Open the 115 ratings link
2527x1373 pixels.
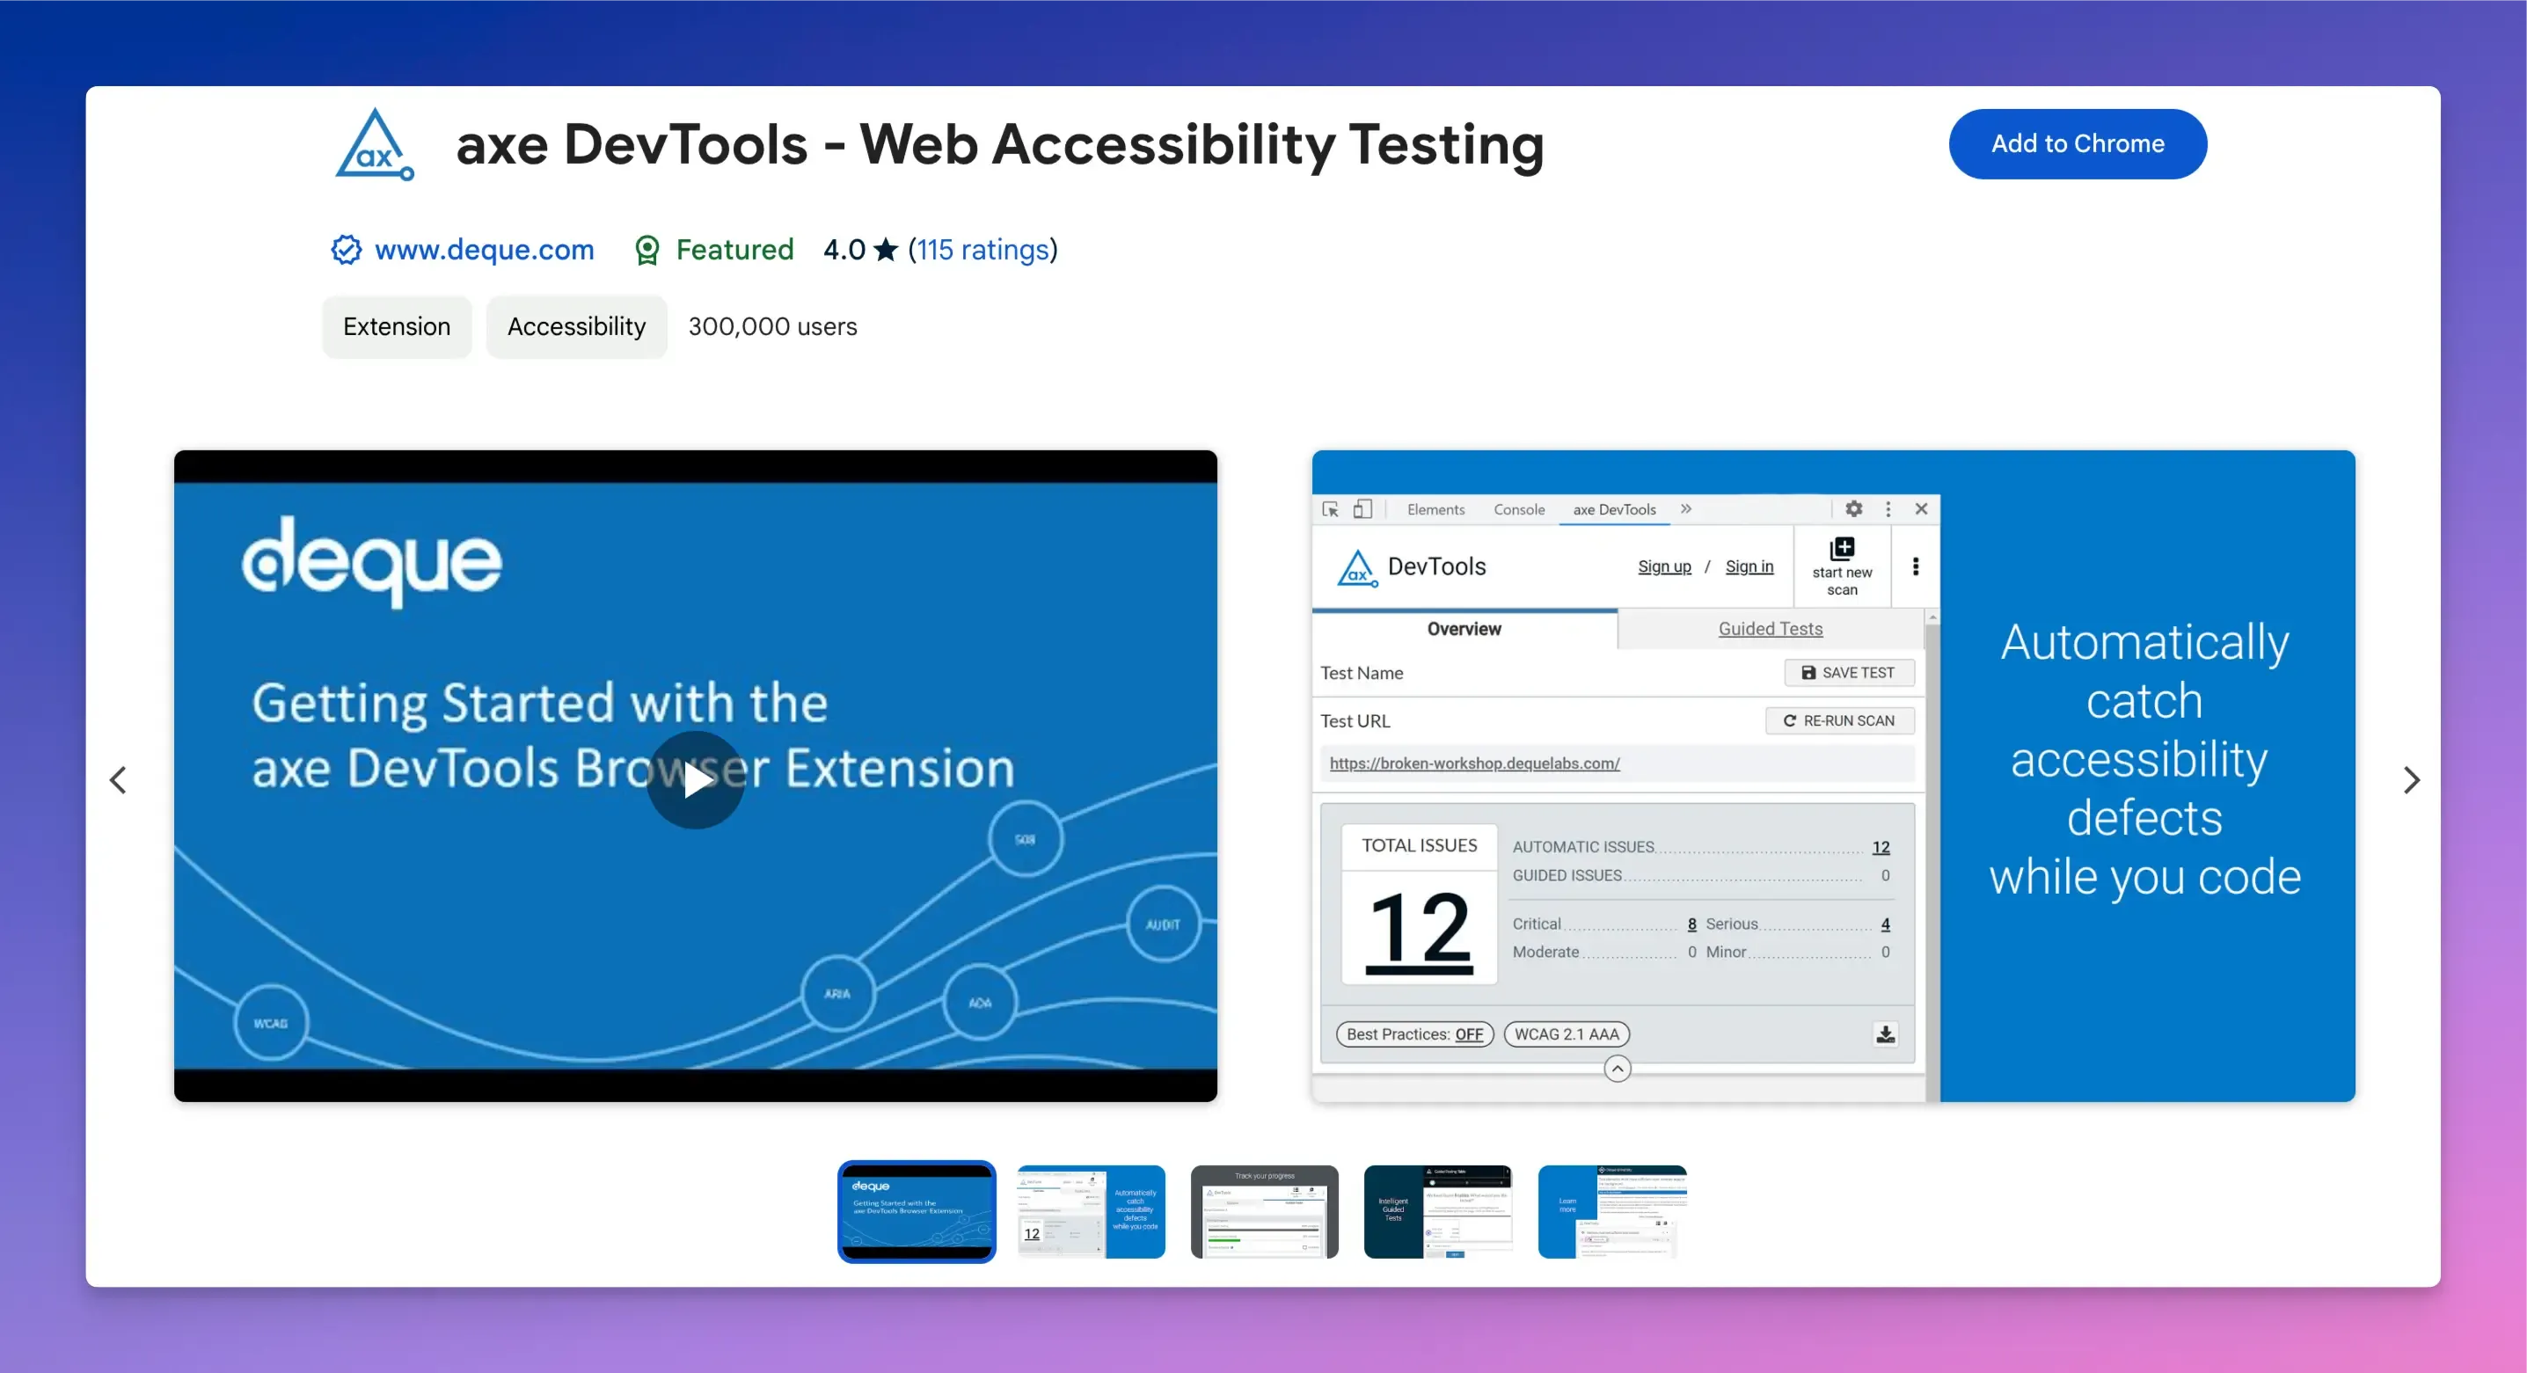click(983, 249)
